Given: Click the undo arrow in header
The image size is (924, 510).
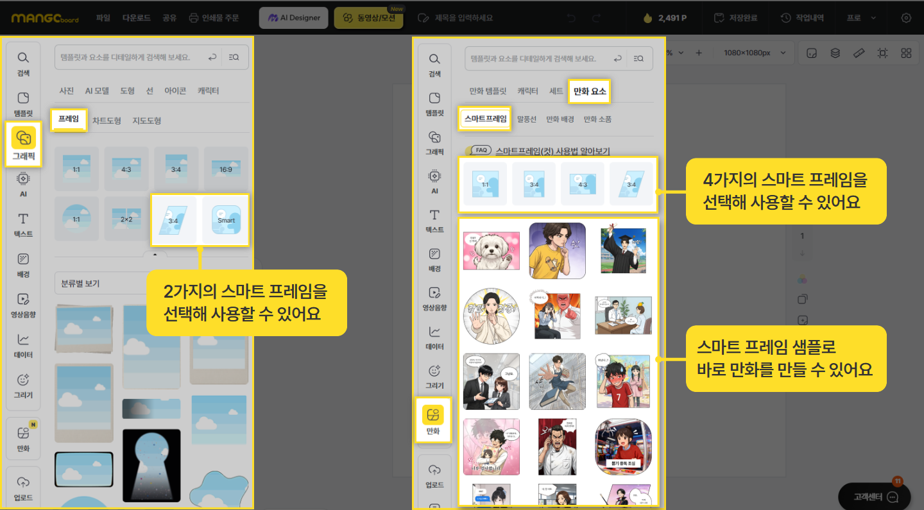Looking at the screenshot, I should pos(572,18).
